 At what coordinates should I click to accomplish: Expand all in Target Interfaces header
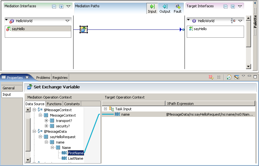point(233,7)
